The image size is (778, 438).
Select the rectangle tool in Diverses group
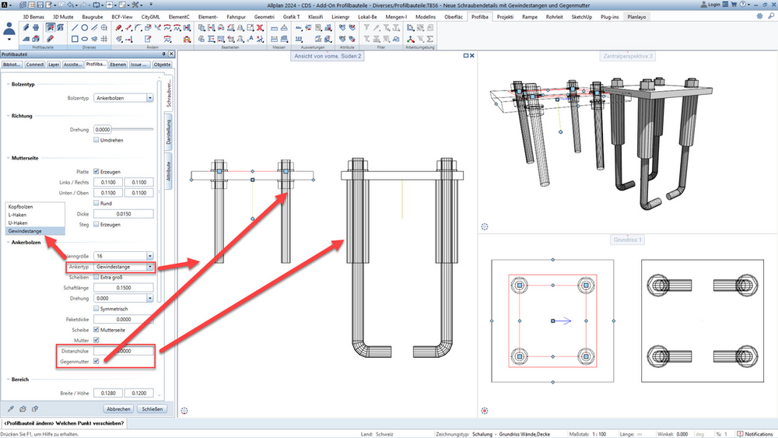[75, 39]
